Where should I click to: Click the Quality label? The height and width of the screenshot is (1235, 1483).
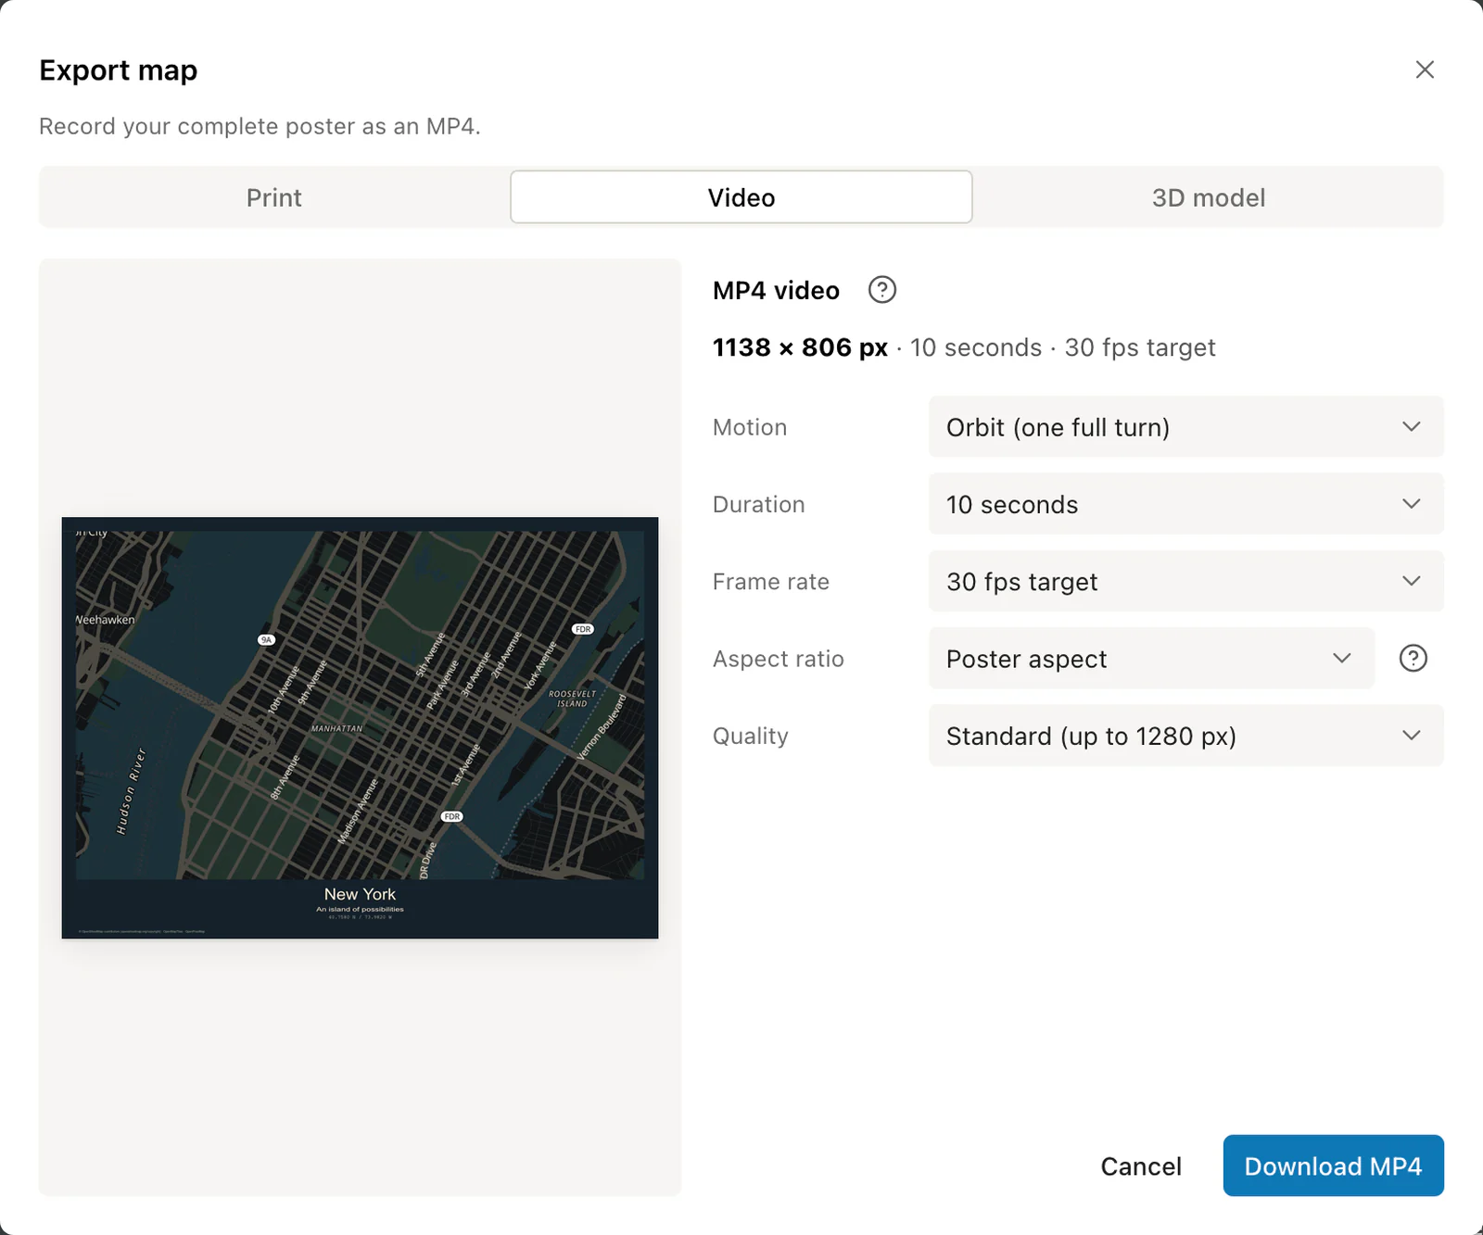(x=751, y=736)
